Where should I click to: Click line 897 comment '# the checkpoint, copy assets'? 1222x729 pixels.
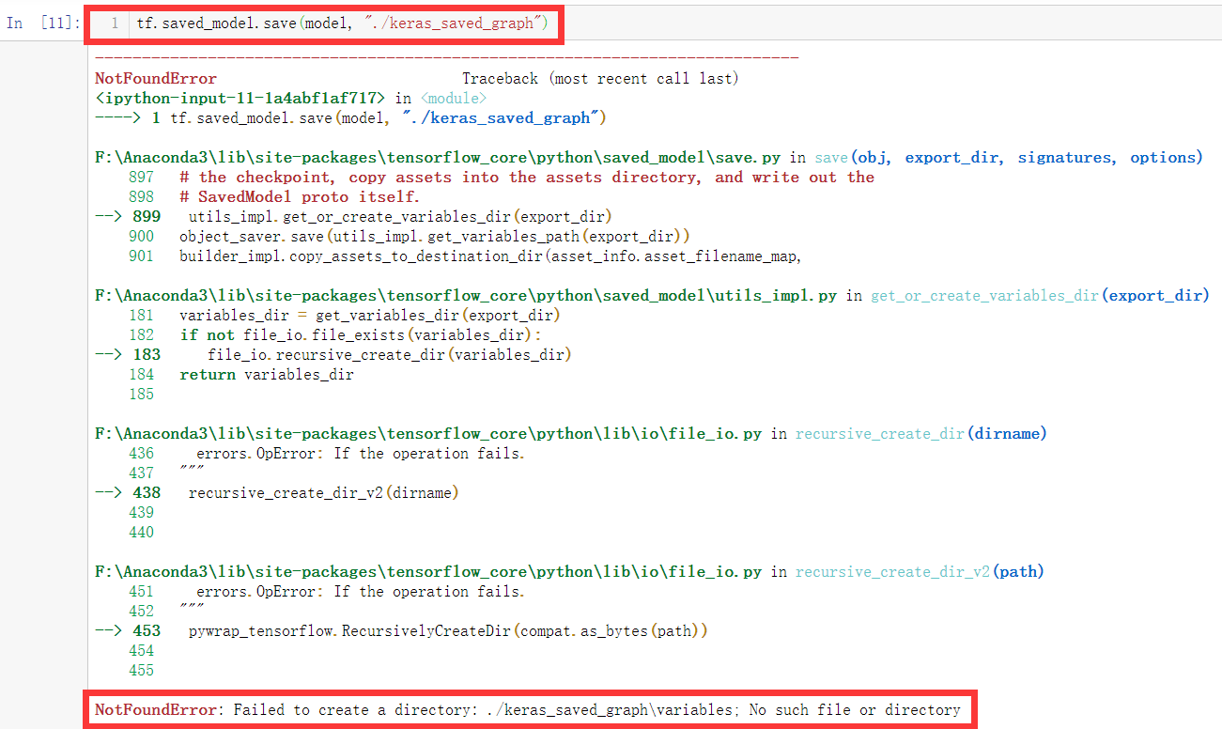pos(527,178)
